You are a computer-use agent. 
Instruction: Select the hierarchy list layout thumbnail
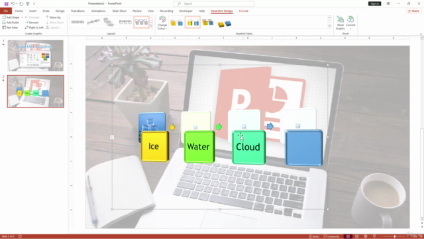pyautogui.click(x=109, y=22)
